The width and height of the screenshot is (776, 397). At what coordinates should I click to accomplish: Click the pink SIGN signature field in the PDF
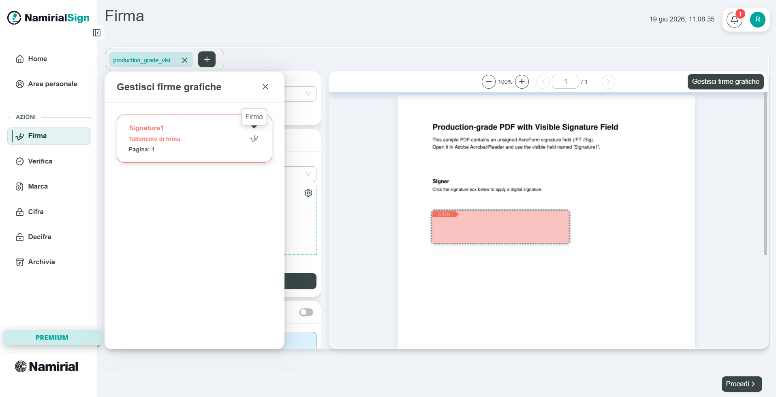[x=500, y=227]
